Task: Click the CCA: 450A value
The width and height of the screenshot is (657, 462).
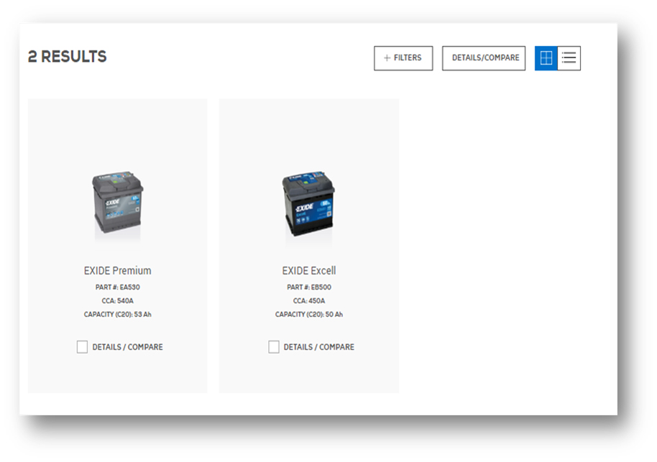Action: pos(309,301)
